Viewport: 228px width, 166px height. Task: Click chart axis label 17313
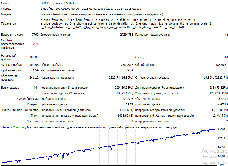[222, 138]
